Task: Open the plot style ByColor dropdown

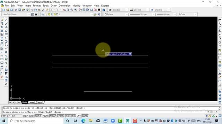Action: [195, 14]
